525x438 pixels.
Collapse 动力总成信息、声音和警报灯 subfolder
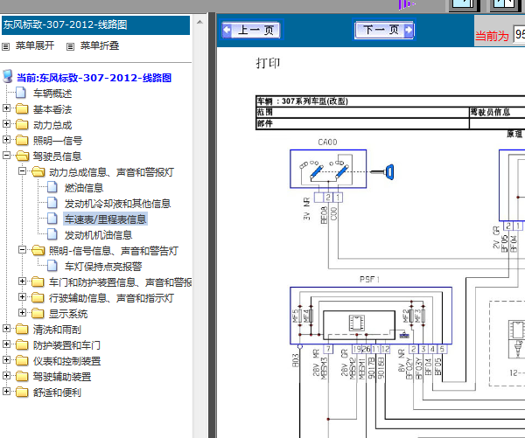(22, 171)
